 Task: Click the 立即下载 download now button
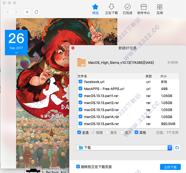[x=170, y=167]
